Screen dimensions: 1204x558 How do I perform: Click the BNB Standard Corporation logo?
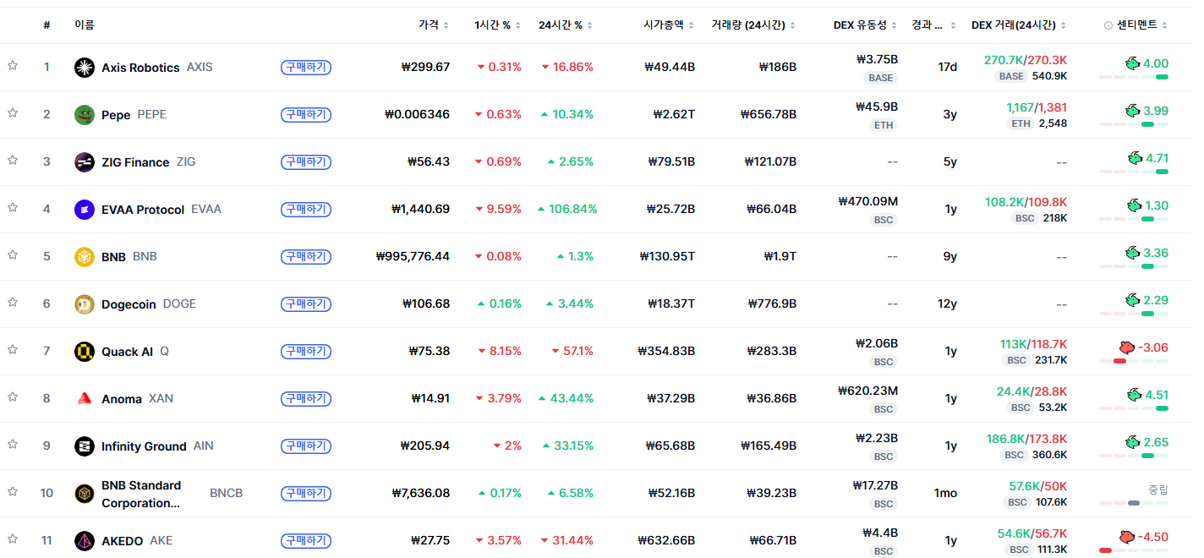pyautogui.click(x=85, y=494)
